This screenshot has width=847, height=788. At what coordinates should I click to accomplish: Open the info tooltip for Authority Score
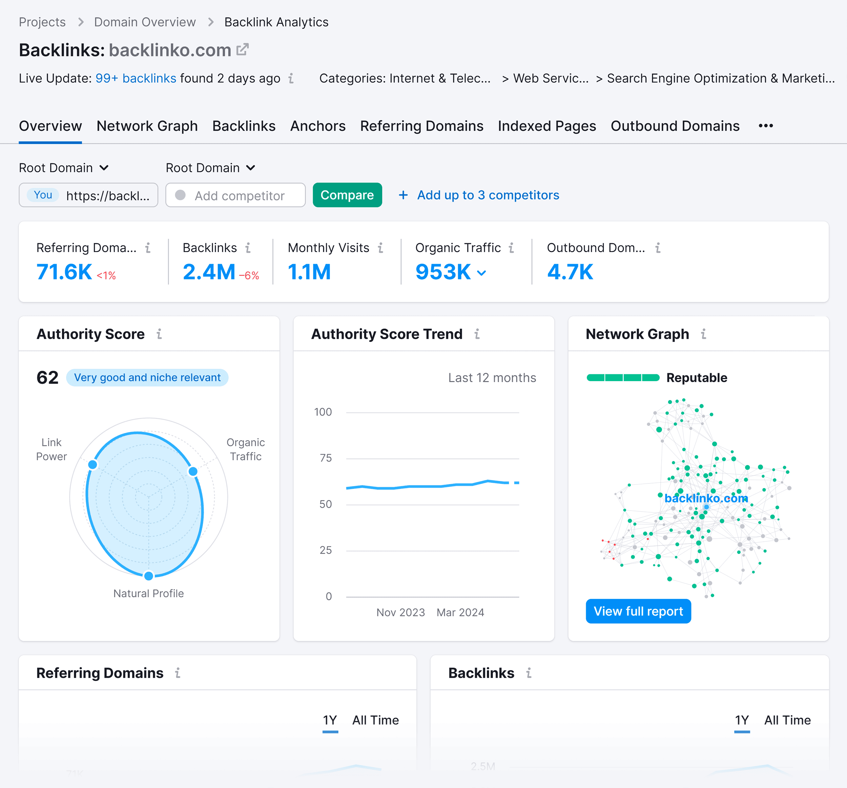(159, 334)
